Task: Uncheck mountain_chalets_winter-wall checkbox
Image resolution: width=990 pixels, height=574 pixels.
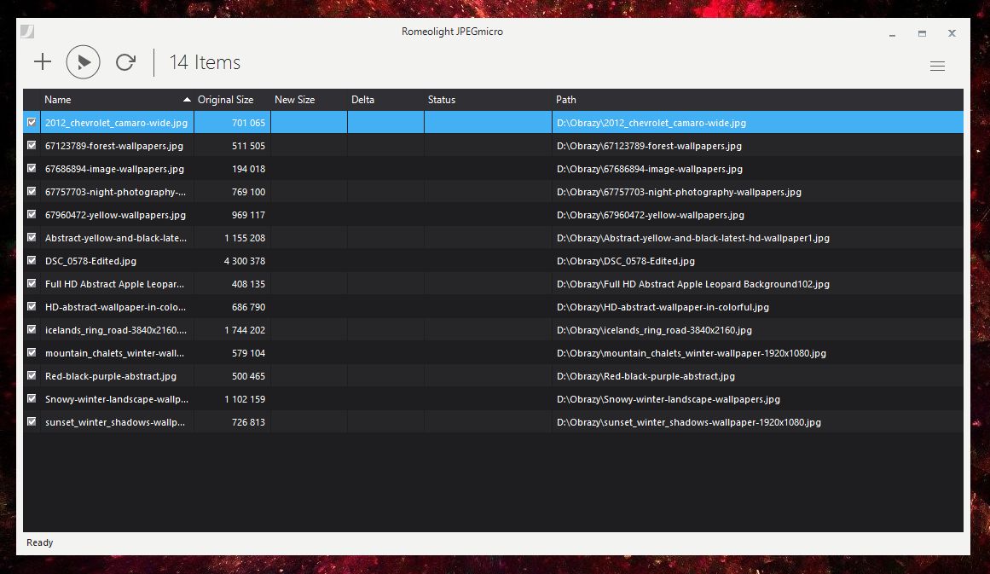Action: pos(32,352)
